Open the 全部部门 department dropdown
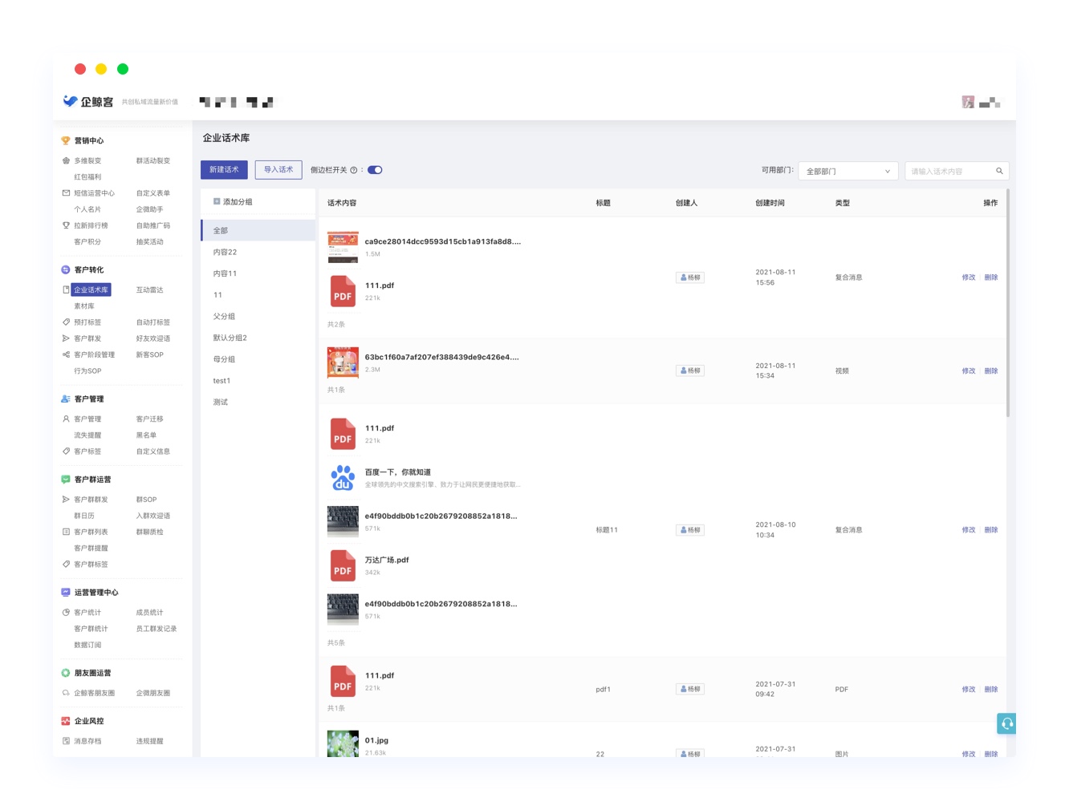This screenshot has height=810, width=1069. pos(847,171)
